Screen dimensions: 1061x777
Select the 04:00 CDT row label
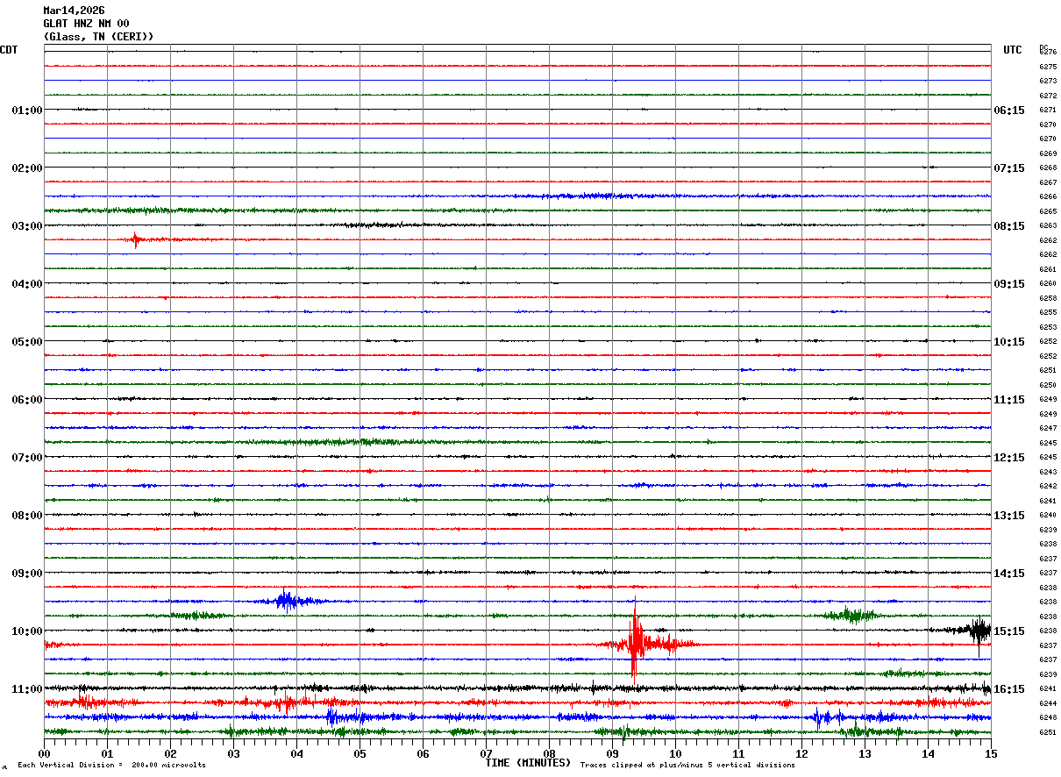27,284
